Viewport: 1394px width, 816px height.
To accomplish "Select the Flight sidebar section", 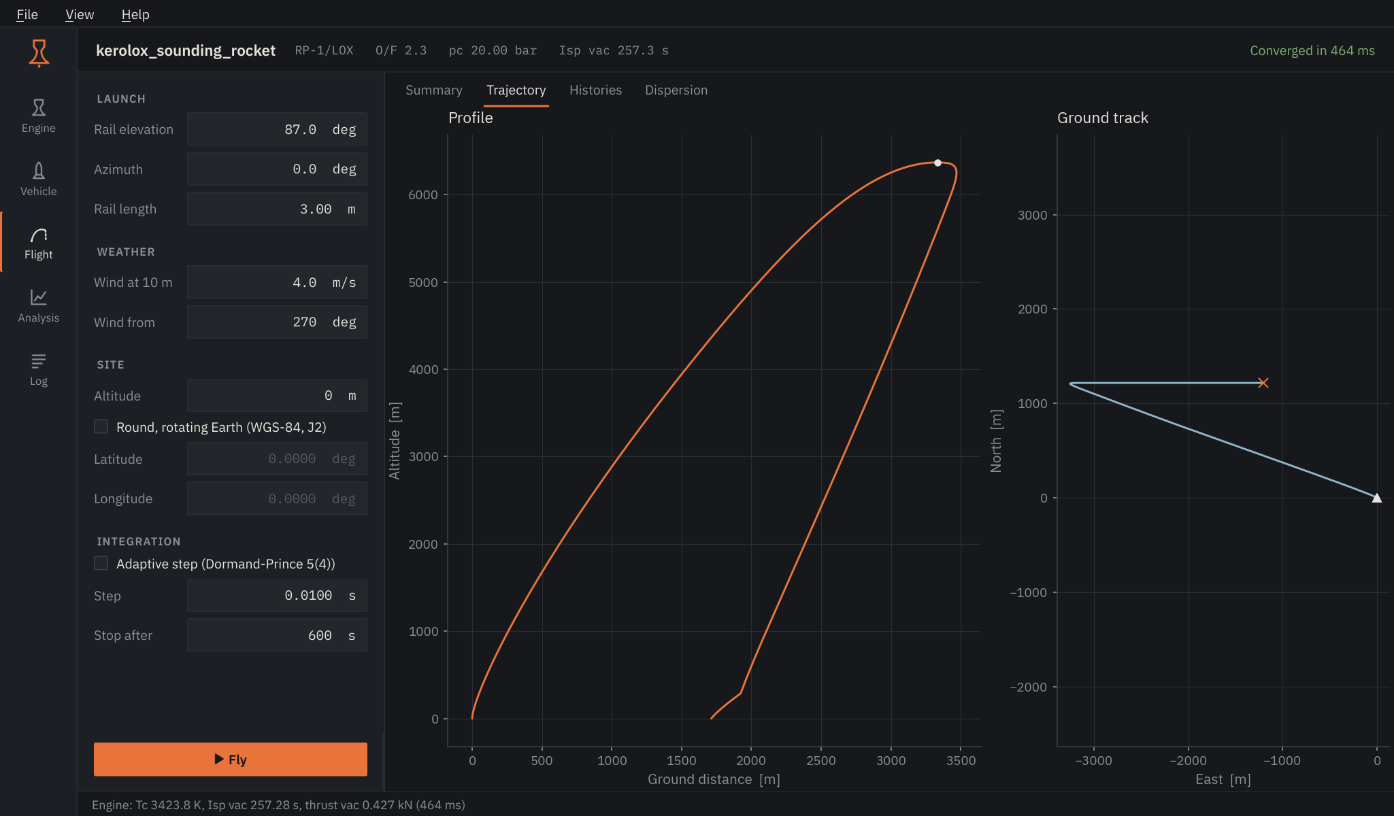I will point(39,243).
